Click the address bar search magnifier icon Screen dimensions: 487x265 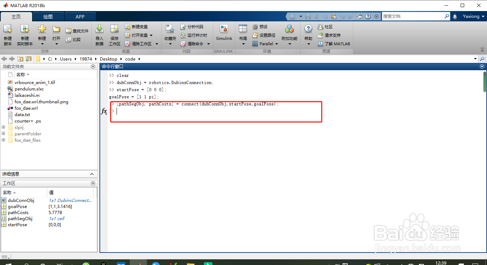pos(482,59)
